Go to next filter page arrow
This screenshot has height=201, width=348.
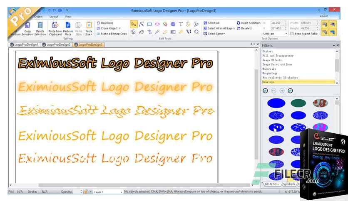coord(282,91)
